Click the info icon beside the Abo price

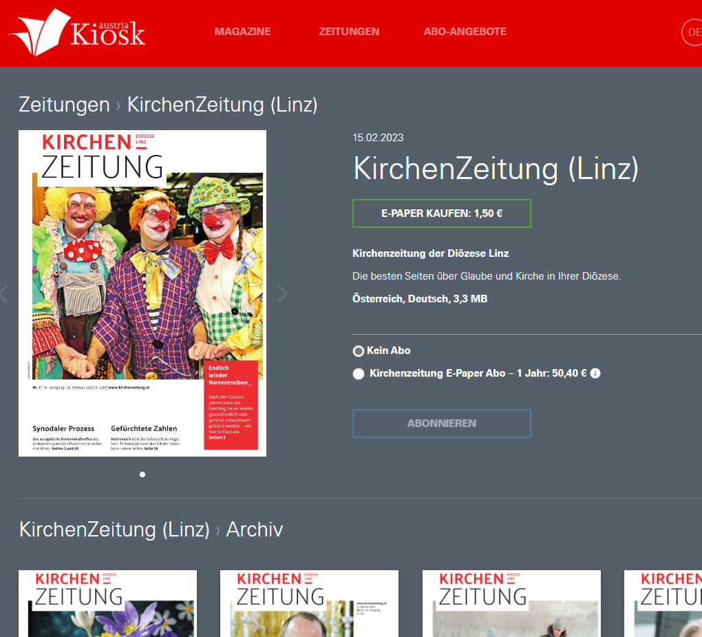(x=595, y=373)
